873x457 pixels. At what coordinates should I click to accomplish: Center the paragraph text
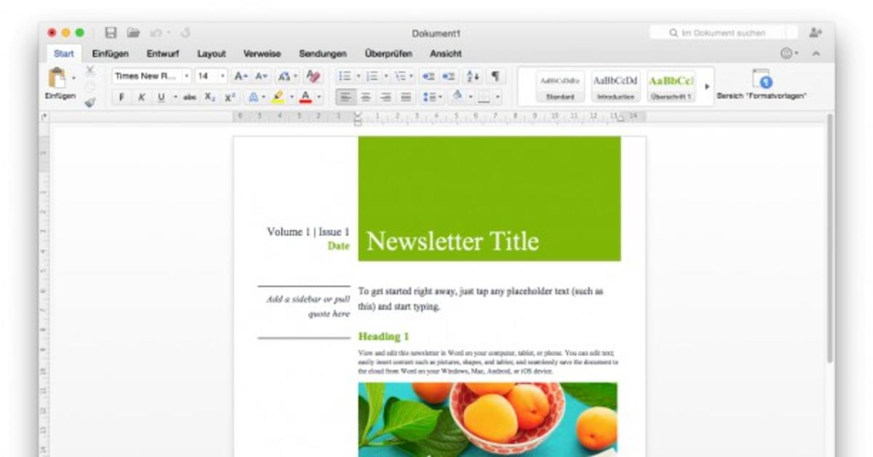click(x=366, y=97)
